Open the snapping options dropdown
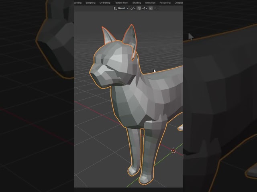Screen dimensions: 257x192 tap(145, 8)
